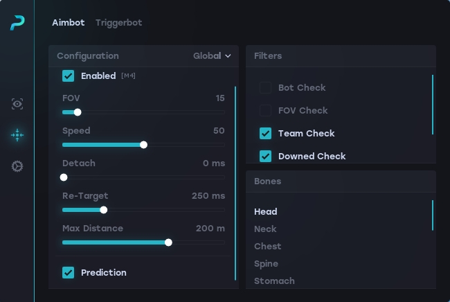Click the Bones list scrollbar
This screenshot has width=450, height=302.
point(433,215)
